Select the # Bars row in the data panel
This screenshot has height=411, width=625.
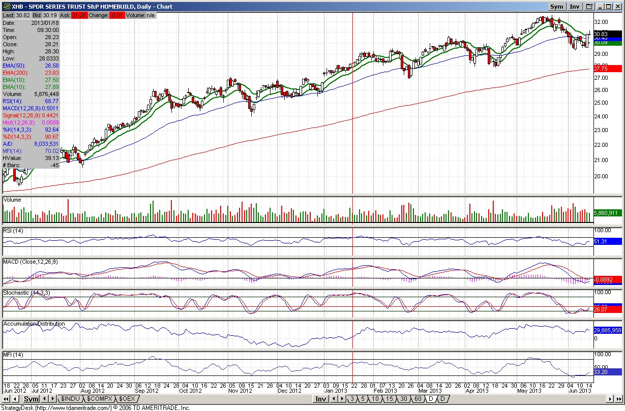[31, 165]
